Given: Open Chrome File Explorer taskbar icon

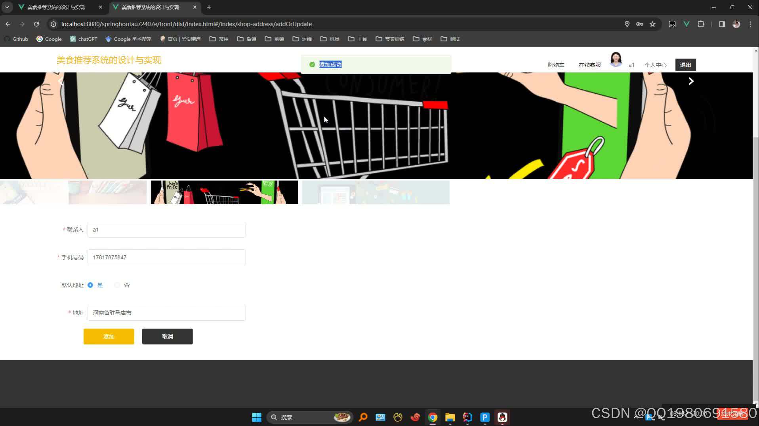Looking at the screenshot, I should [450, 417].
